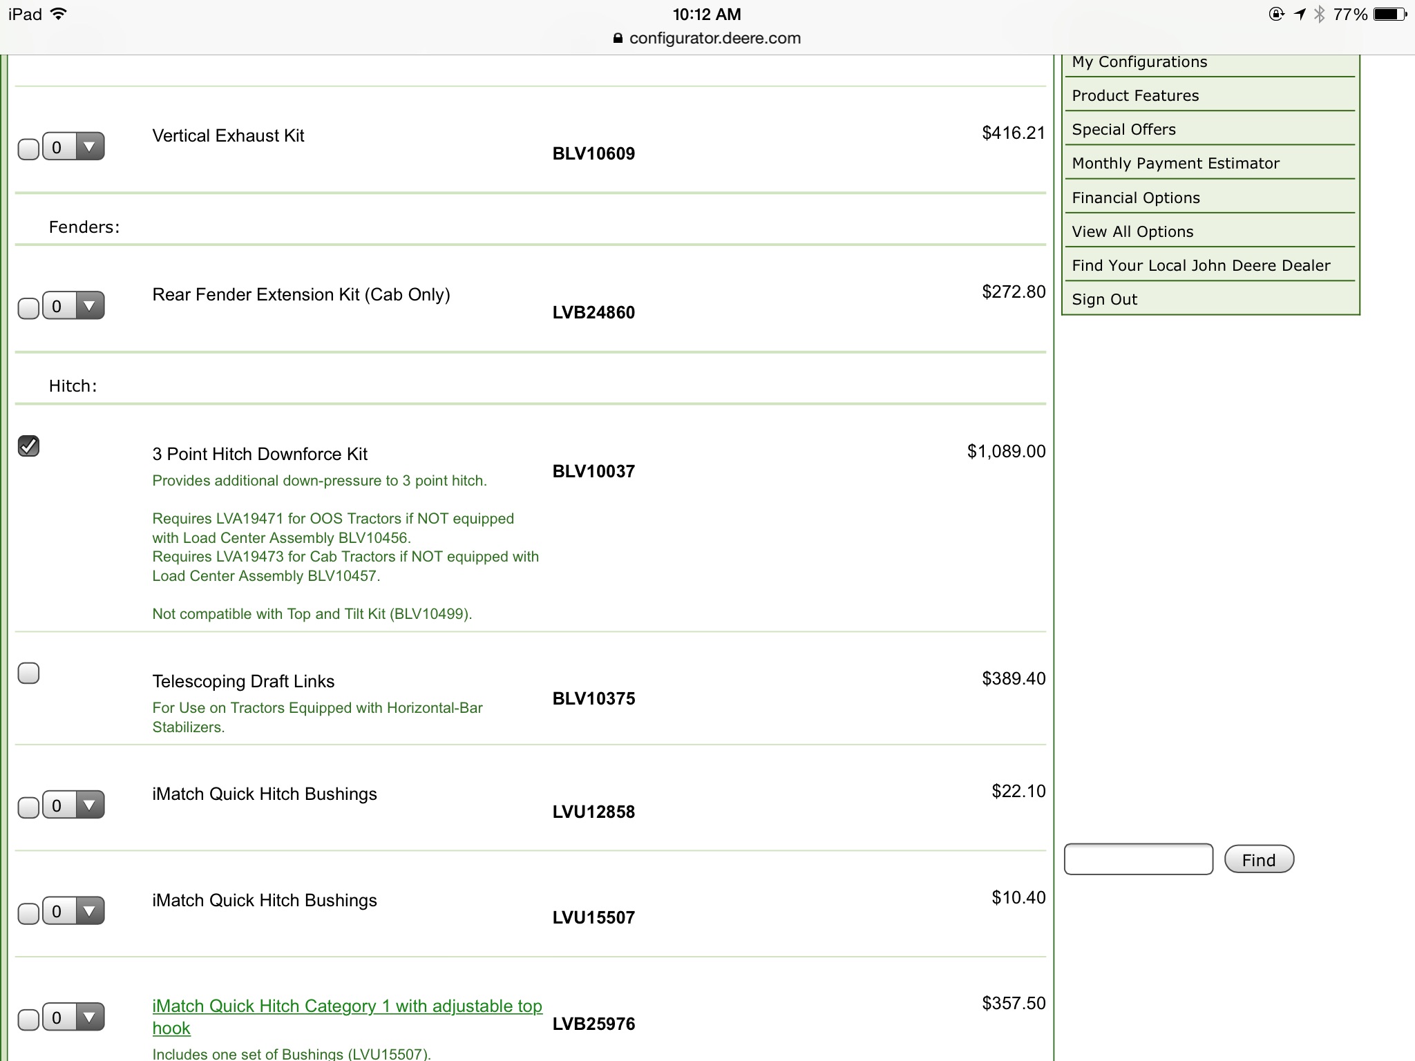Open iMatch Quick Hitch Category 1 link
1415x1061 pixels.
pyautogui.click(x=347, y=1007)
